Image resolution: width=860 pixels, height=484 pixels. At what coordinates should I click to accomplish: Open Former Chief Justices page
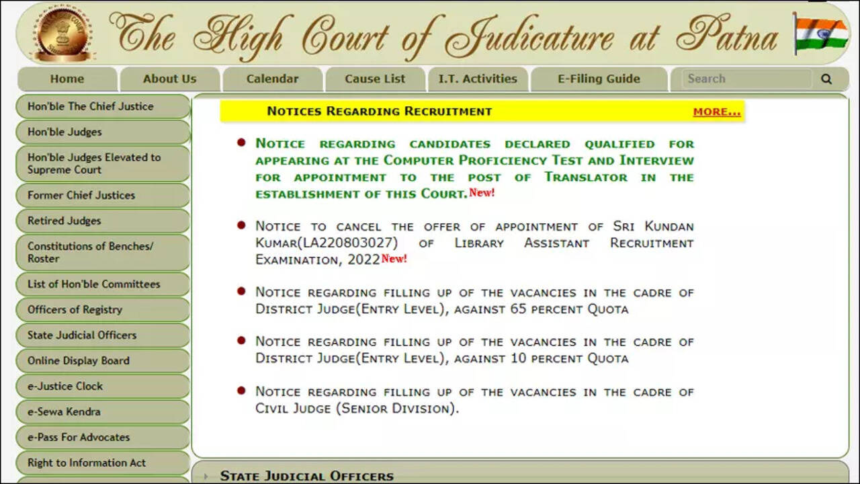(103, 195)
